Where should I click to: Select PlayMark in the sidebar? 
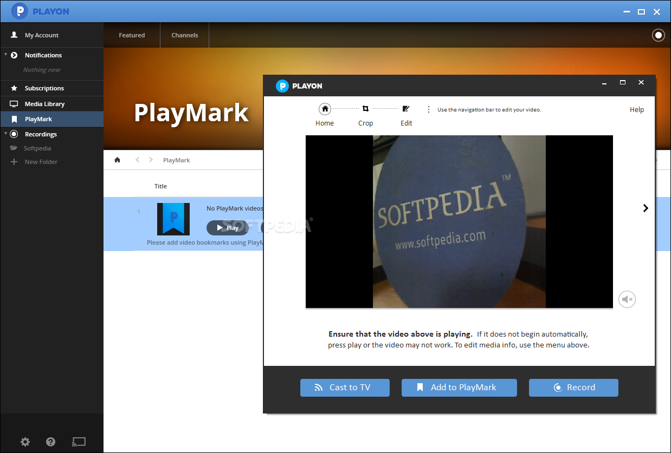click(x=51, y=119)
